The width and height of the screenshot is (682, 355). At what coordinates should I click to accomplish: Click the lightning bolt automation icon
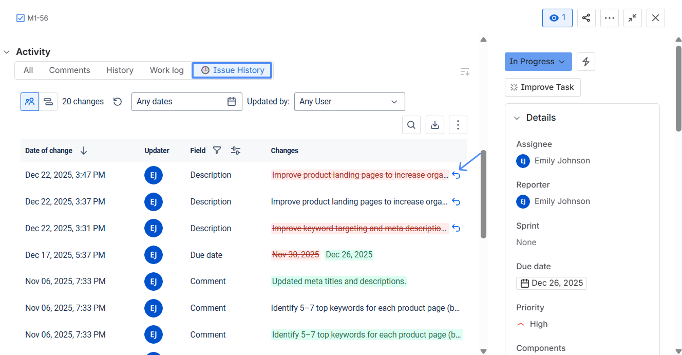586,62
